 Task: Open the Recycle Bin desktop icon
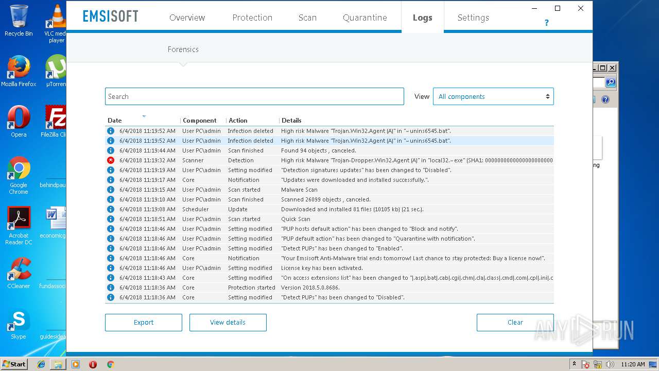point(19,21)
